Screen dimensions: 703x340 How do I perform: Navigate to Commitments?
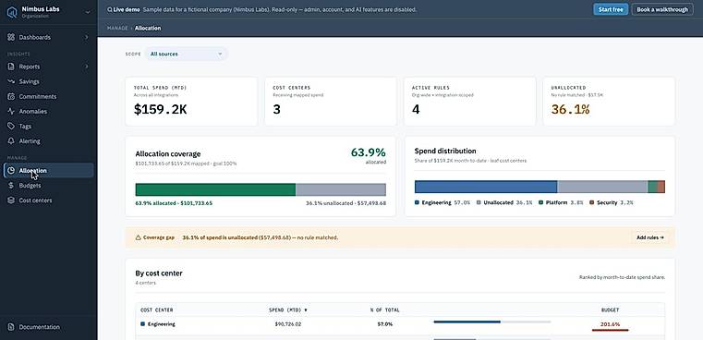click(x=48, y=96)
